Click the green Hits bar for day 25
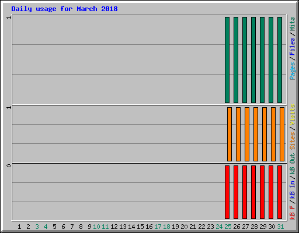 [227, 60]
